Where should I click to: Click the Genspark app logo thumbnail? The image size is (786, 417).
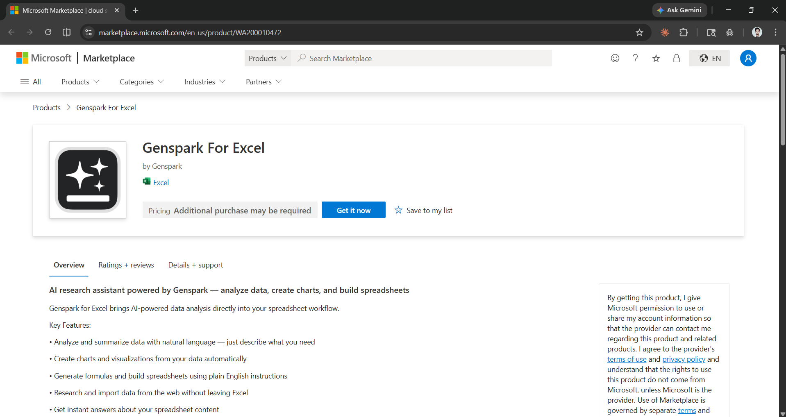coord(88,180)
